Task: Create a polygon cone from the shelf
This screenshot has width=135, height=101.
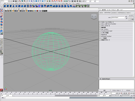Action: click(13, 6)
